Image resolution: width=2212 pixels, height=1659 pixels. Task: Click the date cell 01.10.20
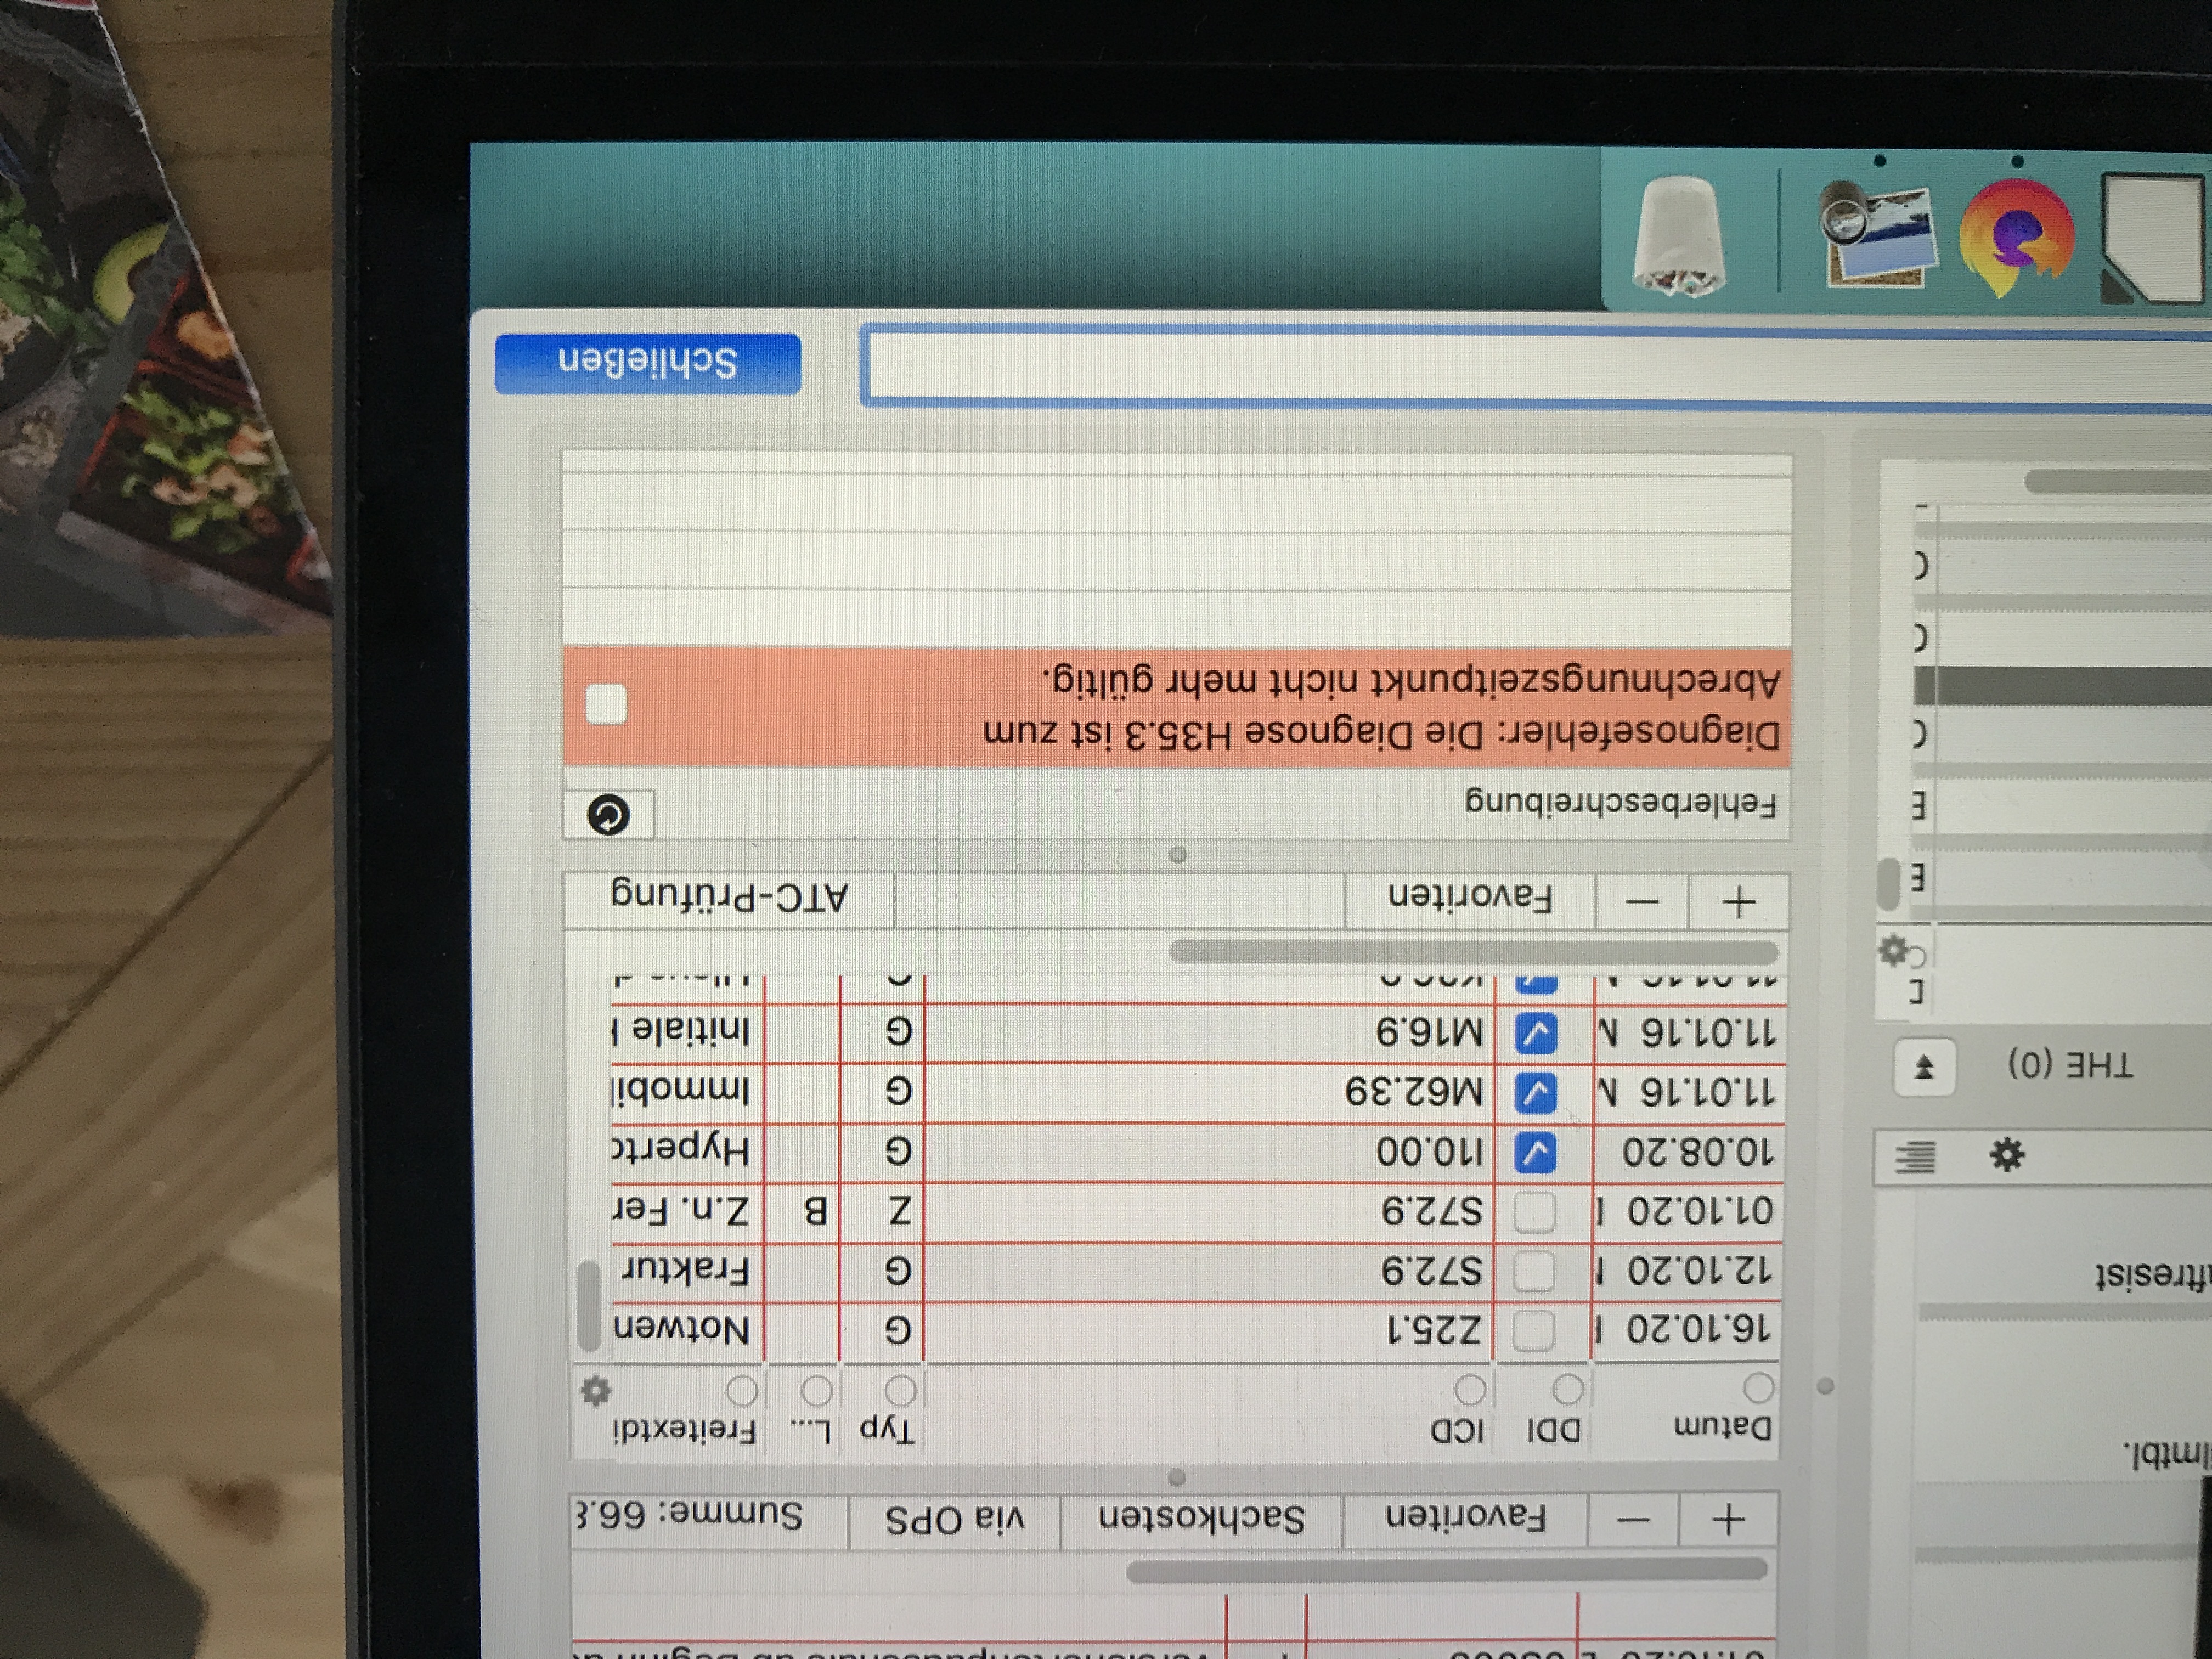(x=1699, y=1211)
